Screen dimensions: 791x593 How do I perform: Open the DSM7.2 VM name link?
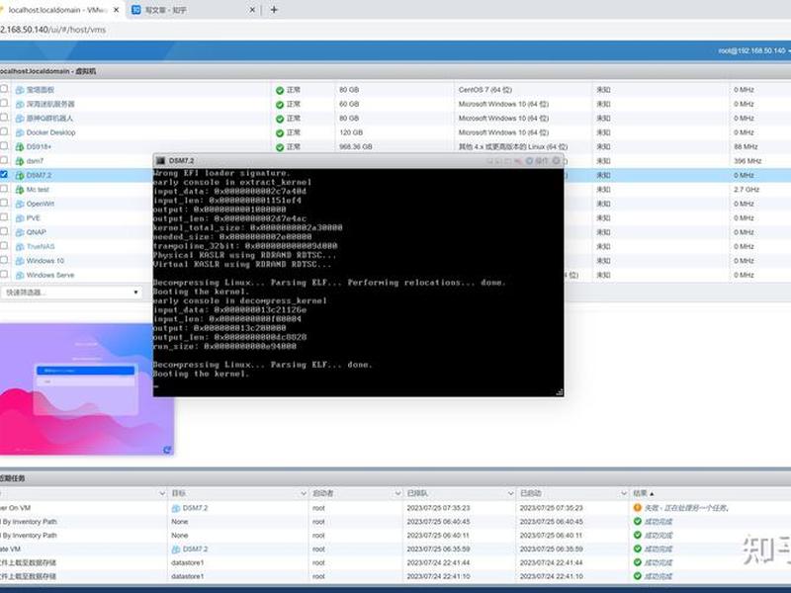39,176
